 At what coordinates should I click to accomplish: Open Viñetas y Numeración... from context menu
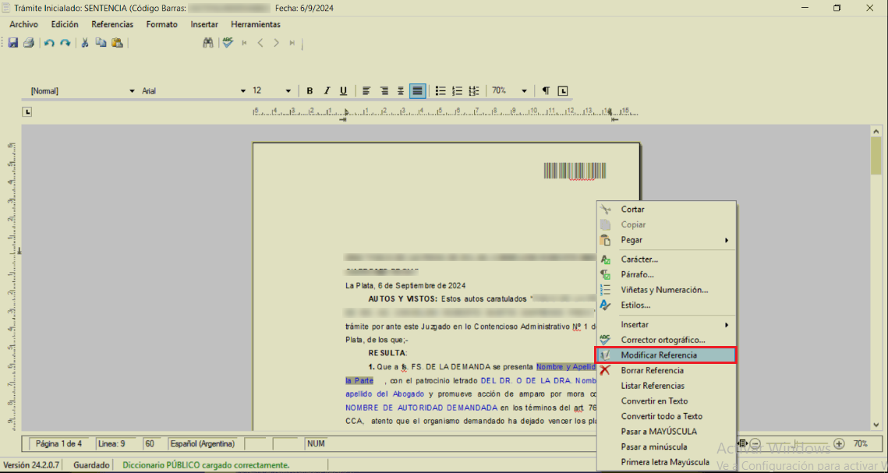click(666, 290)
